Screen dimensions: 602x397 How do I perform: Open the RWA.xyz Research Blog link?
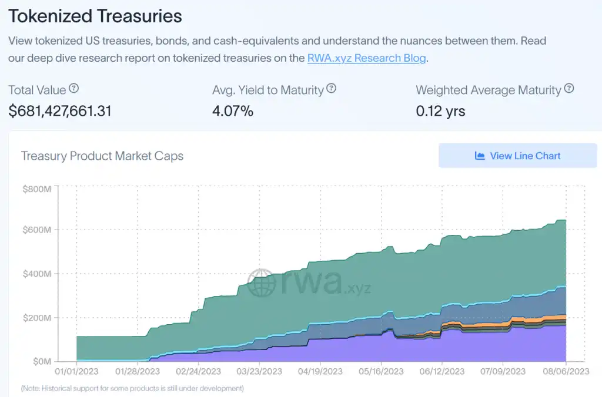point(366,58)
